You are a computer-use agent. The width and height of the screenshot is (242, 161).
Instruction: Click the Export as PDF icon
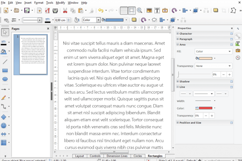pos(47,10)
